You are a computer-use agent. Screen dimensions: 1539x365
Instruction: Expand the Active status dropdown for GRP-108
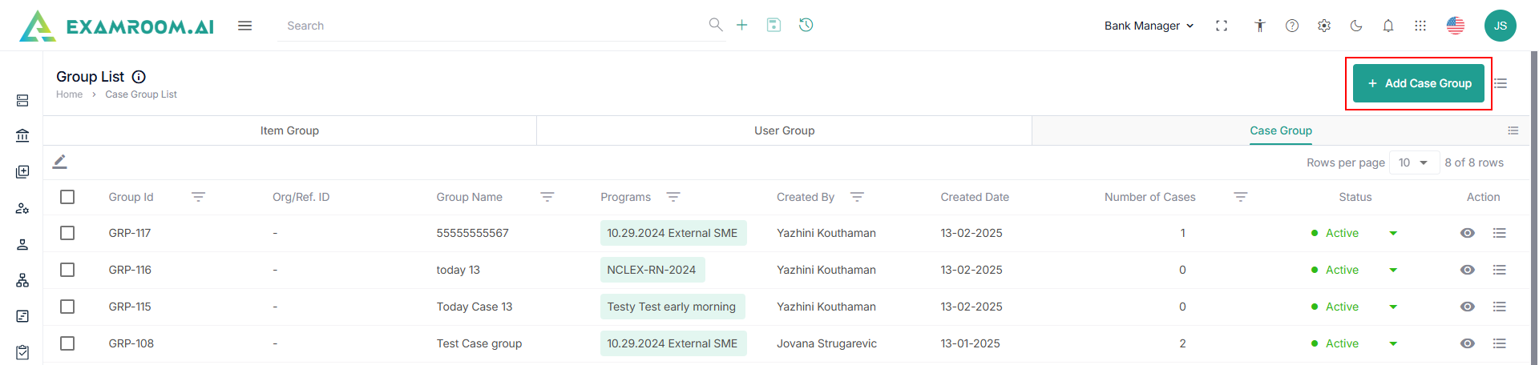(x=1393, y=343)
